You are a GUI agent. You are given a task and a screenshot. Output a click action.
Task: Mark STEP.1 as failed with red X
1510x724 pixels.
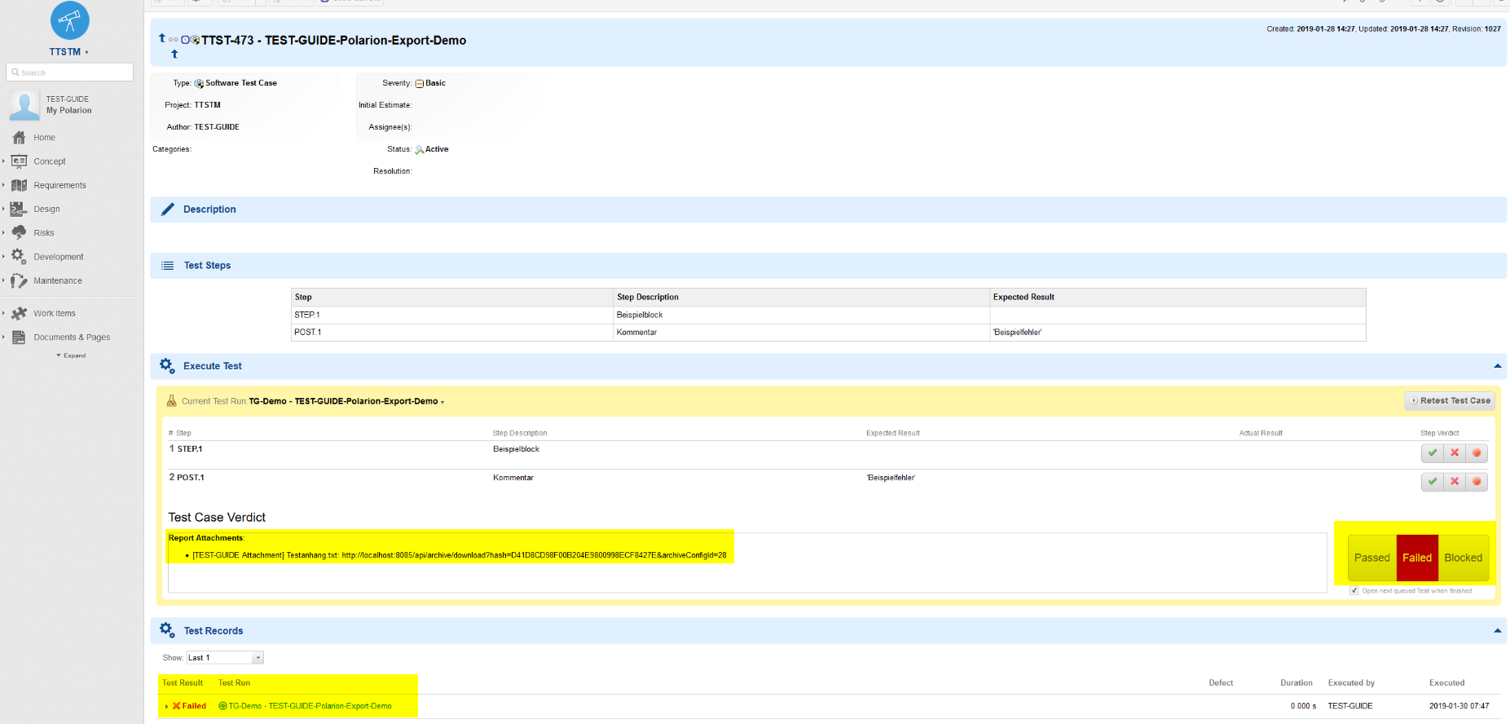point(1455,452)
